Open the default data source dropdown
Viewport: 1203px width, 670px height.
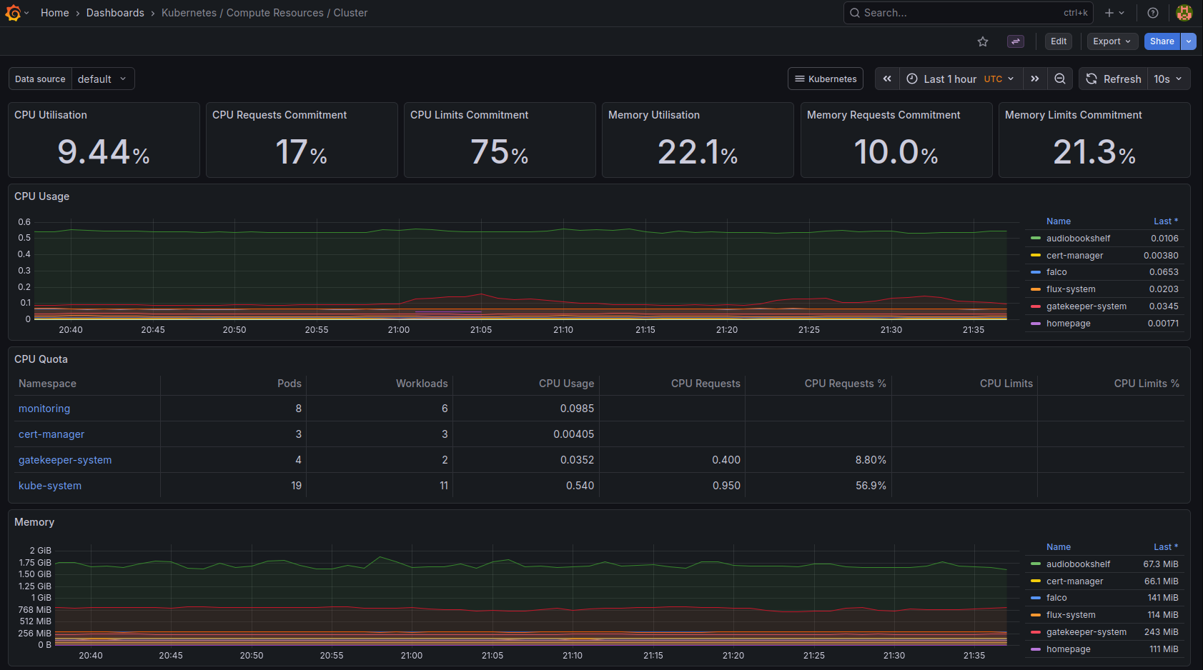(x=103, y=79)
